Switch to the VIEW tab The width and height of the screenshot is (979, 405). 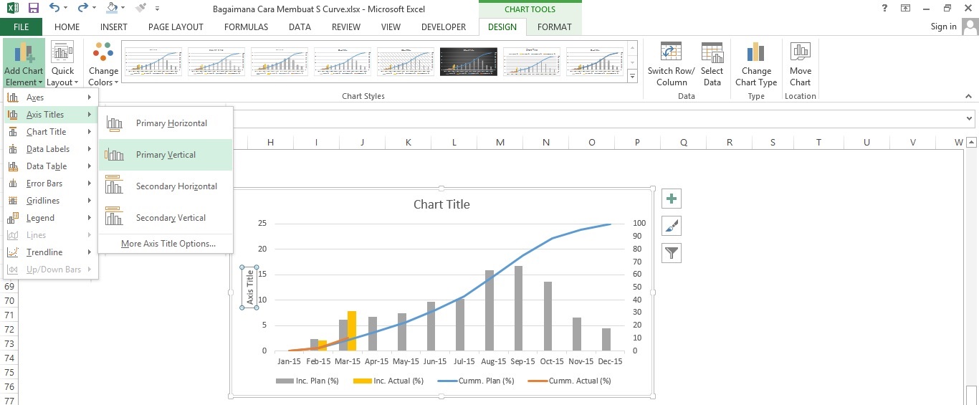pos(391,27)
